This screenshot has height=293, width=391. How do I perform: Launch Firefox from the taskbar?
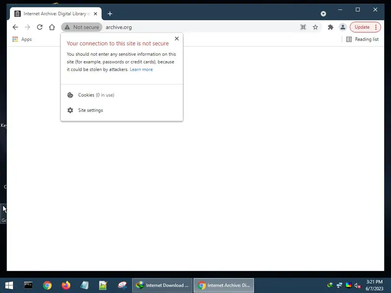[x=66, y=285]
